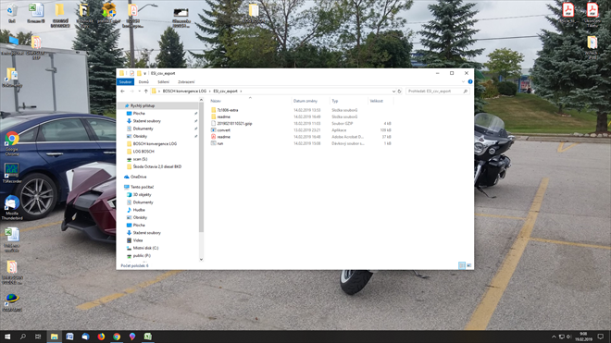611x343 pixels.
Task: Select the 20190218110321.gzip file
Action: pyautogui.click(x=301, y=123)
